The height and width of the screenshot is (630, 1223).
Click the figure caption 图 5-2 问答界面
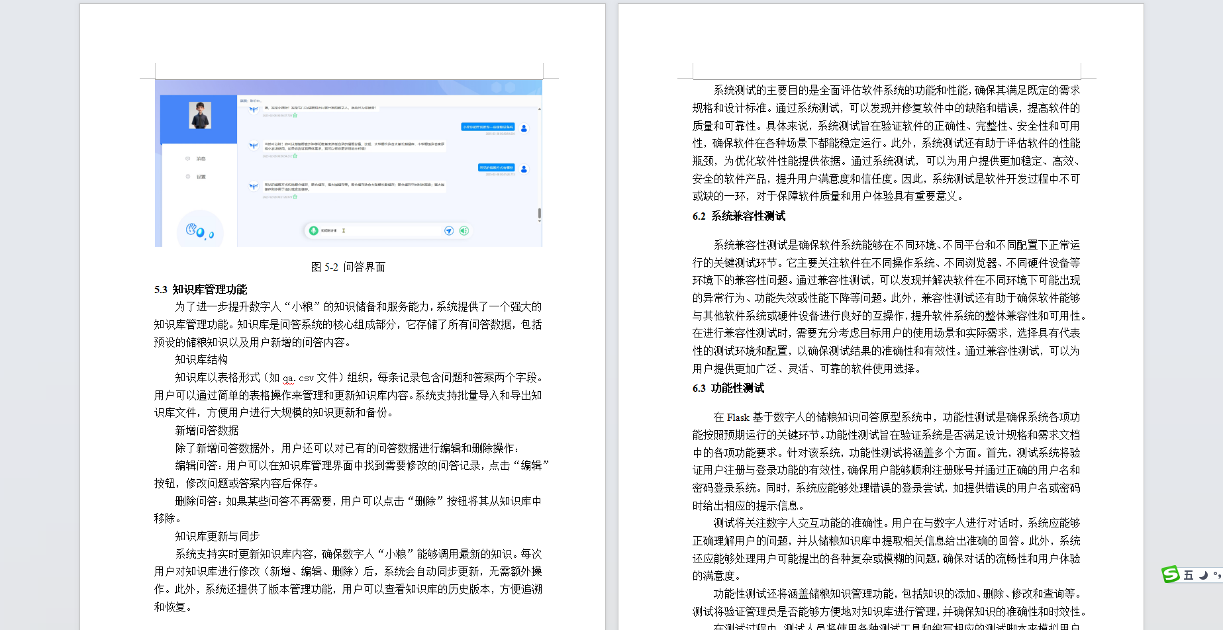348,267
